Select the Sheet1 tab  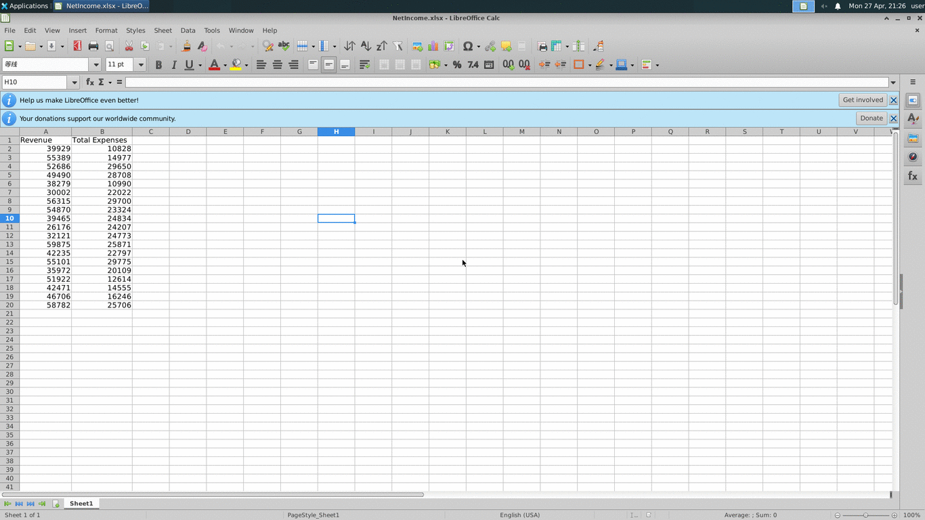pos(81,503)
